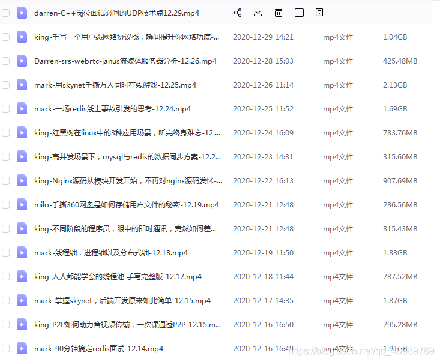Click video icon of king-P2P如何助力音视频传输 file
Viewport: 440px width, 362px height.
click(22, 324)
